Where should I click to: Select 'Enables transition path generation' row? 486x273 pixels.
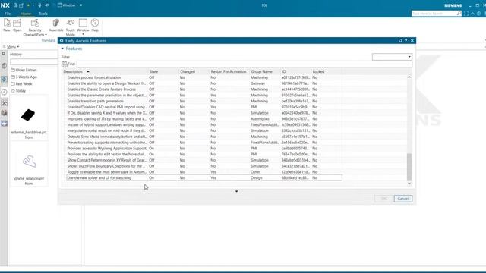tap(204, 101)
